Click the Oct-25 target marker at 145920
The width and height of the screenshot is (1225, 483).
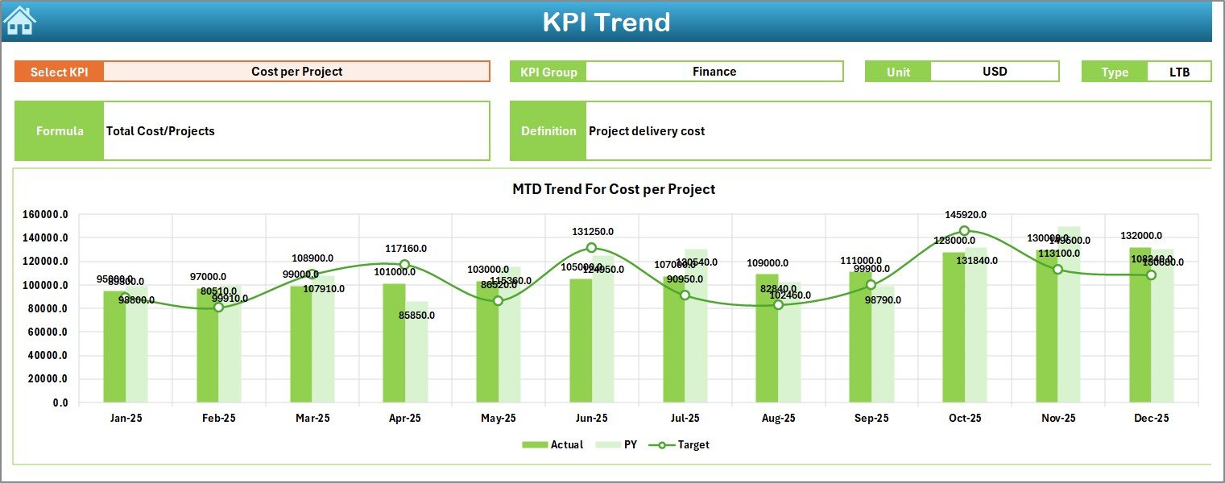coord(963,229)
